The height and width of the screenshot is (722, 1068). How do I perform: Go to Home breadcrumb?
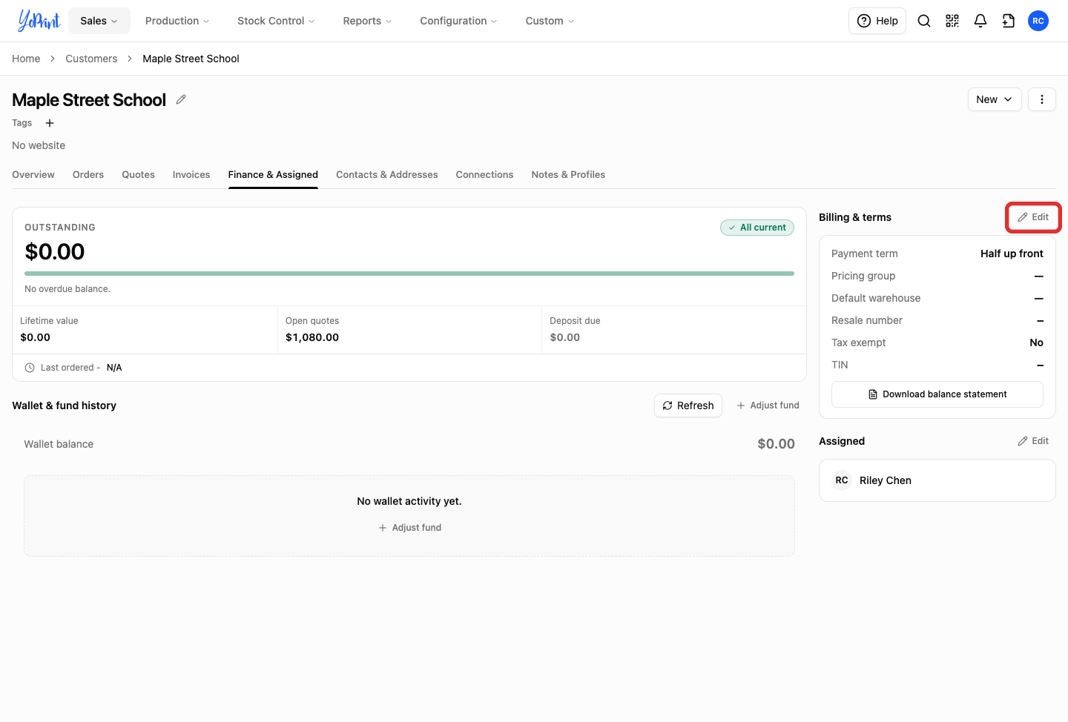[x=26, y=59]
